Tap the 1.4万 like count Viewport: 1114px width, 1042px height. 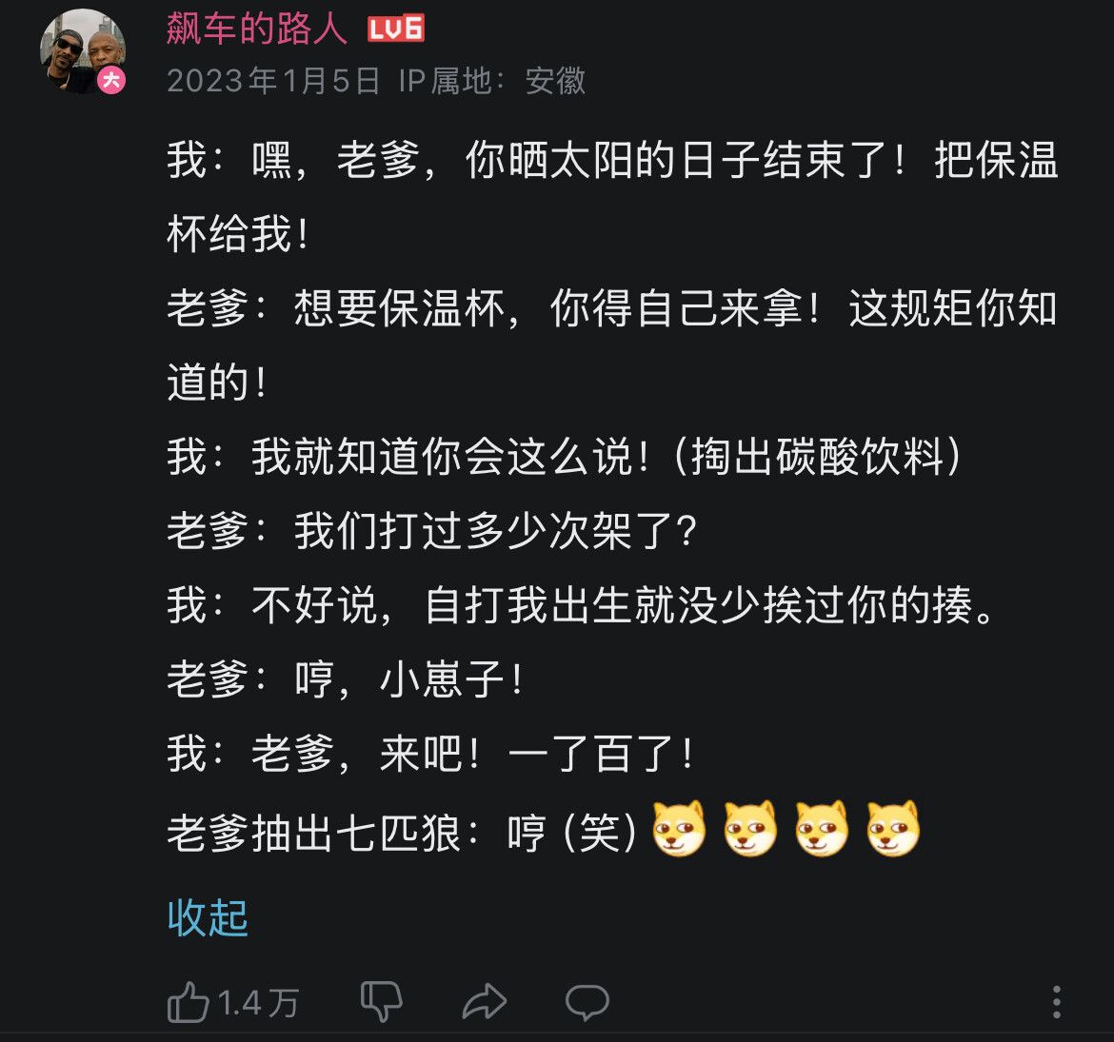(259, 1003)
